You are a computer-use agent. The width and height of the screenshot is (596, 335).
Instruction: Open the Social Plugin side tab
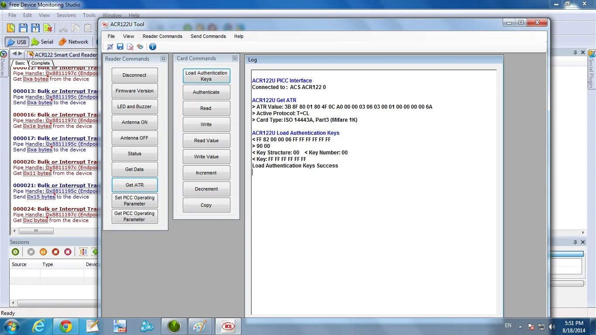[x=592, y=70]
